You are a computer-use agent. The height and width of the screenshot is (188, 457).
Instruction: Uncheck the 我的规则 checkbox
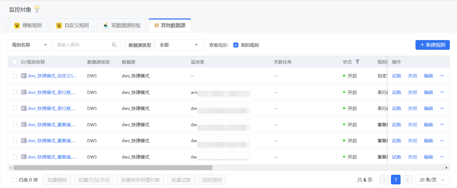[x=236, y=45]
